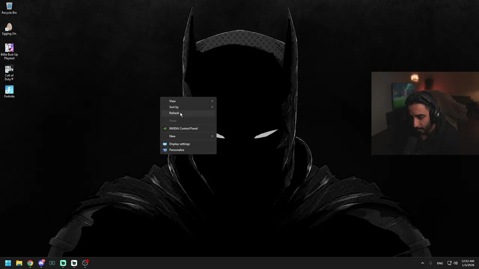Select the Egging On desktop shortcut
The image size is (479, 269).
point(9,29)
